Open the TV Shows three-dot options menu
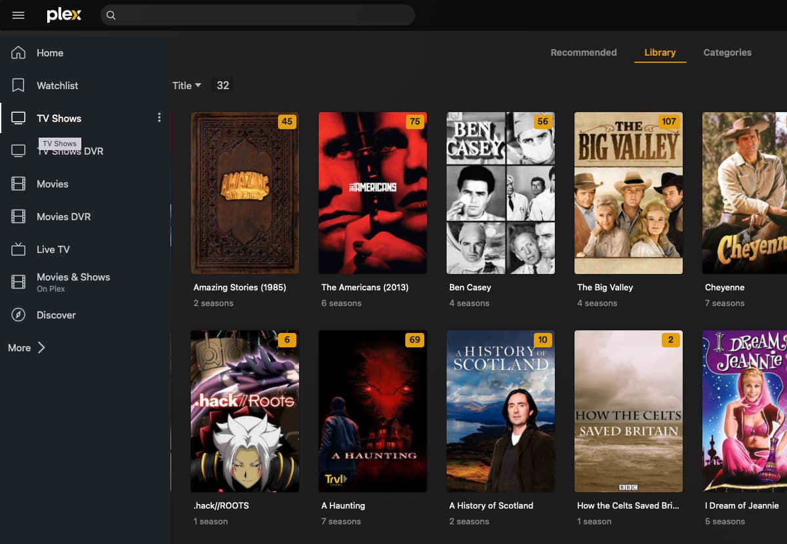The width and height of the screenshot is (787, 544). coord(159,118)
